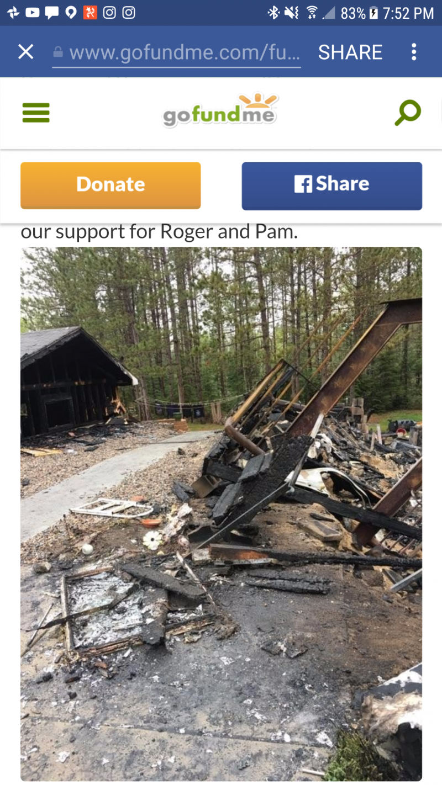
Task: Open the green hamburger menu
Action: tap(36, 113)
